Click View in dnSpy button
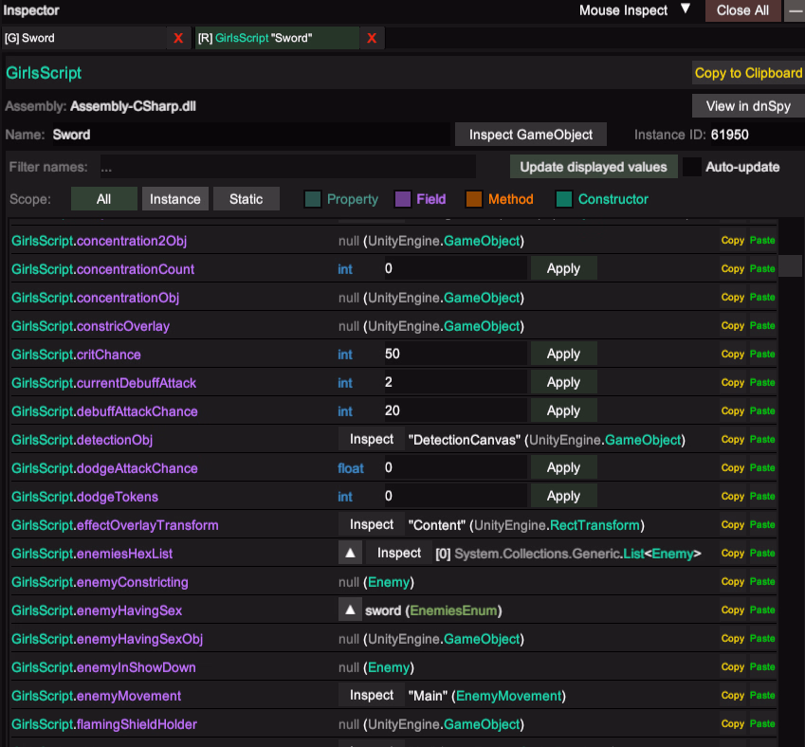Image resolution: width=805 pixels, height=747 pixels. pyautogui.click(x=747, y=105)
